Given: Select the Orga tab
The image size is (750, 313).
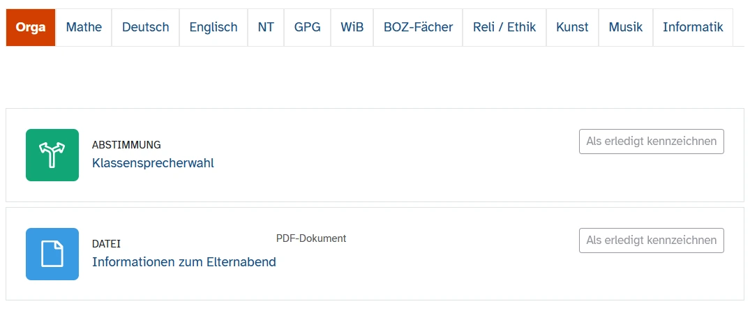Looking at the screenshot, I should coord(31,28).
